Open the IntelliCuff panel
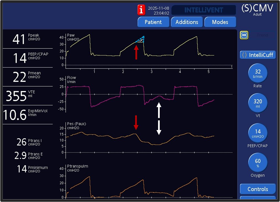 pos(258,55)
